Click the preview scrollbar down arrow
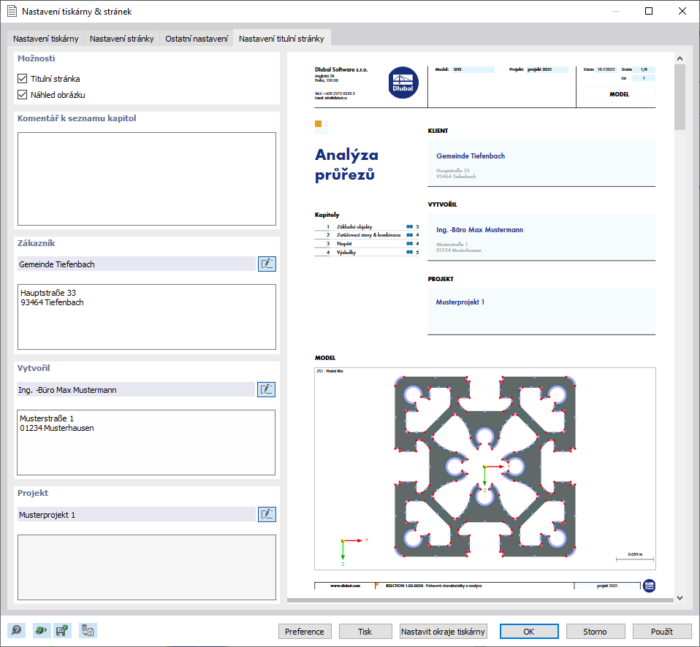700x647 pixels. pos(680,598)
